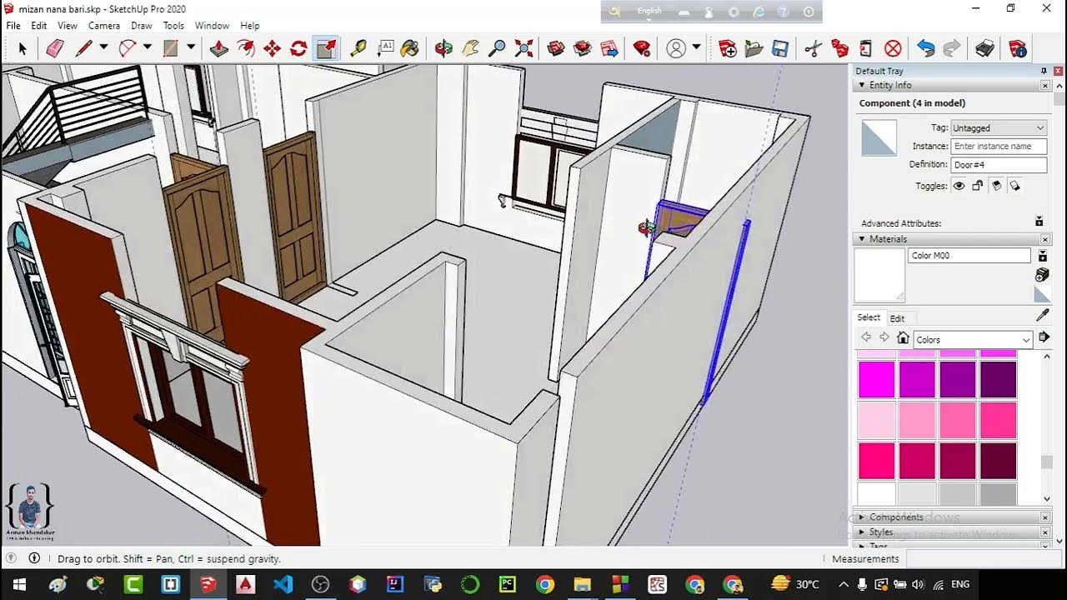This screenshot has height=600, width=1067.
Task: Expand the Components panel
Action: pos(862,517)
